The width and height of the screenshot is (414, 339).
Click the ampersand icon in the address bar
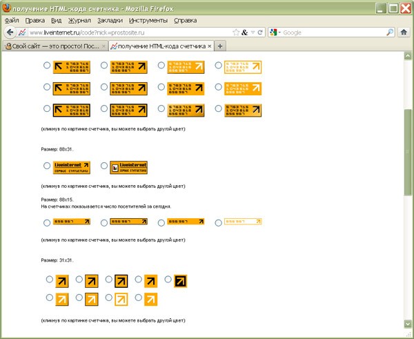click(244, 32)
